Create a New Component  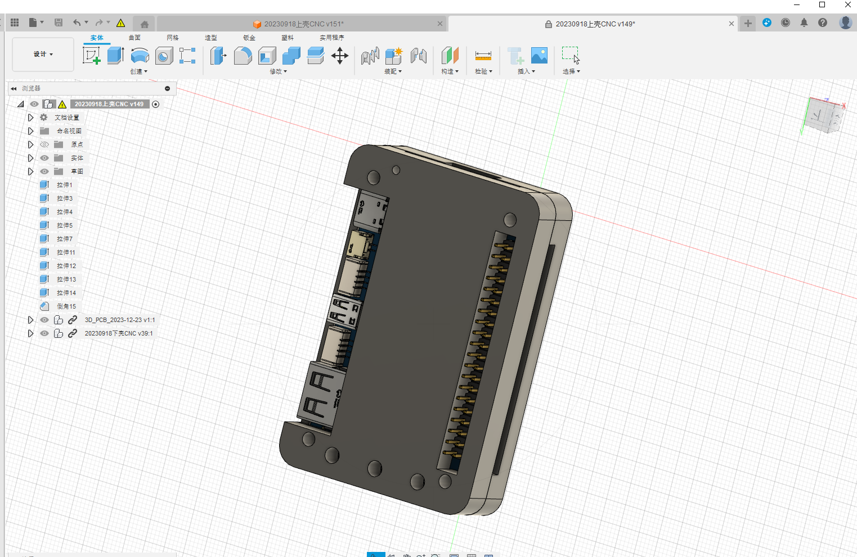394,56
